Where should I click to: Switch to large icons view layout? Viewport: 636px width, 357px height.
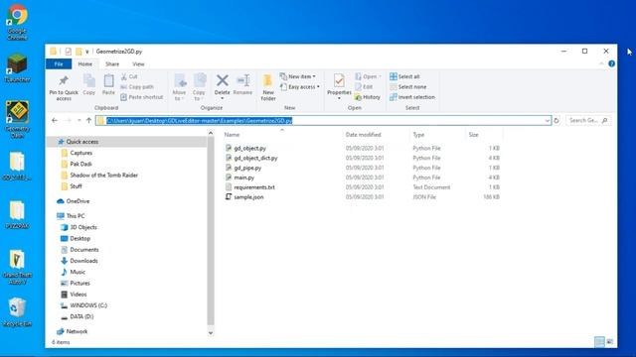[609, 341]
